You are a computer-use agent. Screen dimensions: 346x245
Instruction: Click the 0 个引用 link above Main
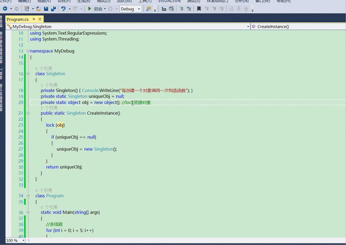49,207
